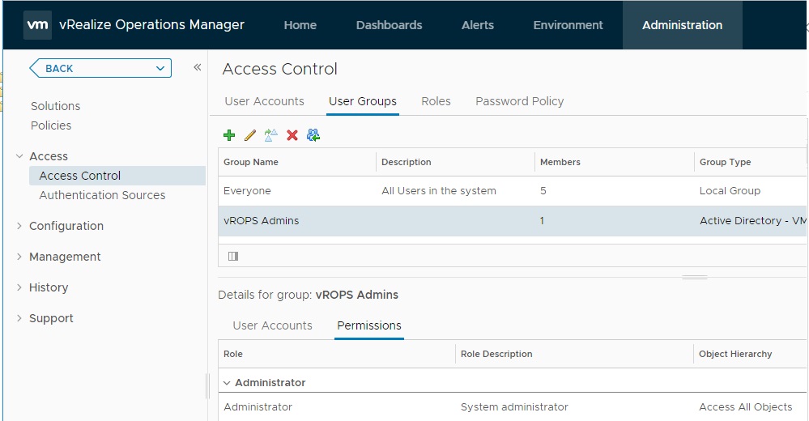Click the Active Directory group type cell
This screenshot has width=809, height=421.
(x=753, y=221)
